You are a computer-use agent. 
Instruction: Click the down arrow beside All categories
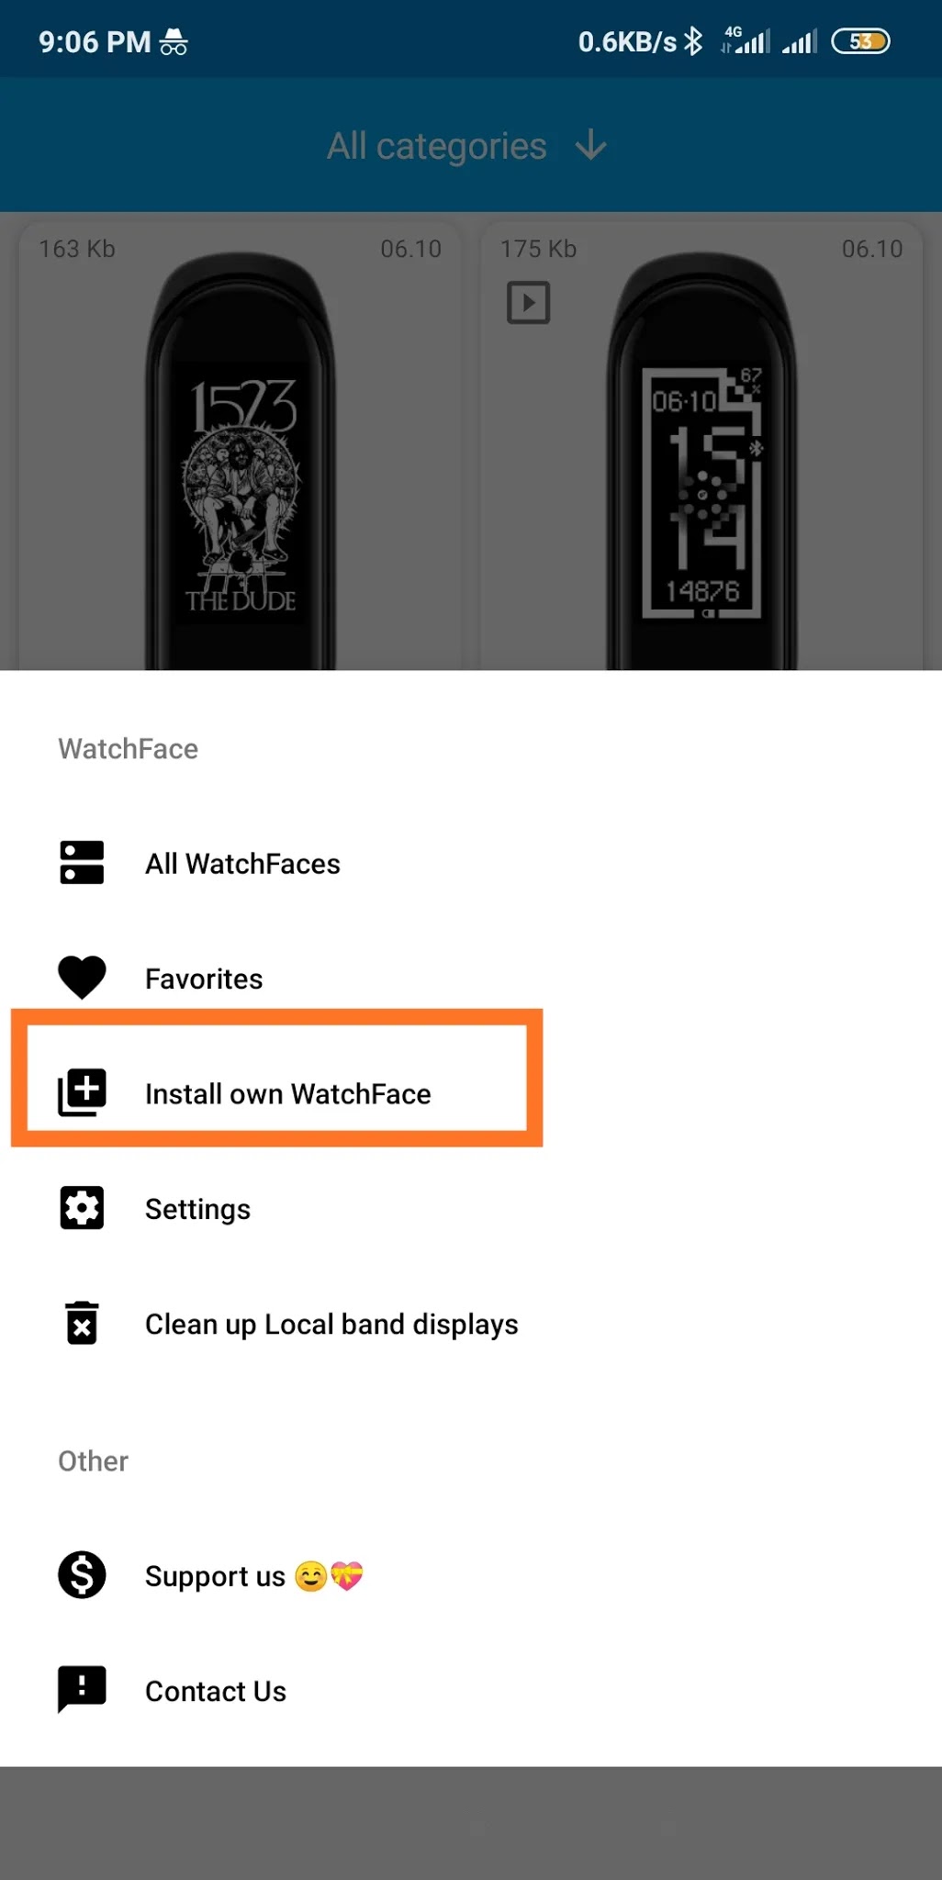coord(591,146)
